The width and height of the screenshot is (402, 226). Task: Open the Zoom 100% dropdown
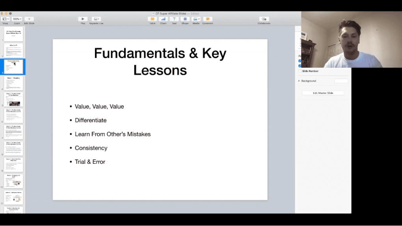[x=17, y=19]
